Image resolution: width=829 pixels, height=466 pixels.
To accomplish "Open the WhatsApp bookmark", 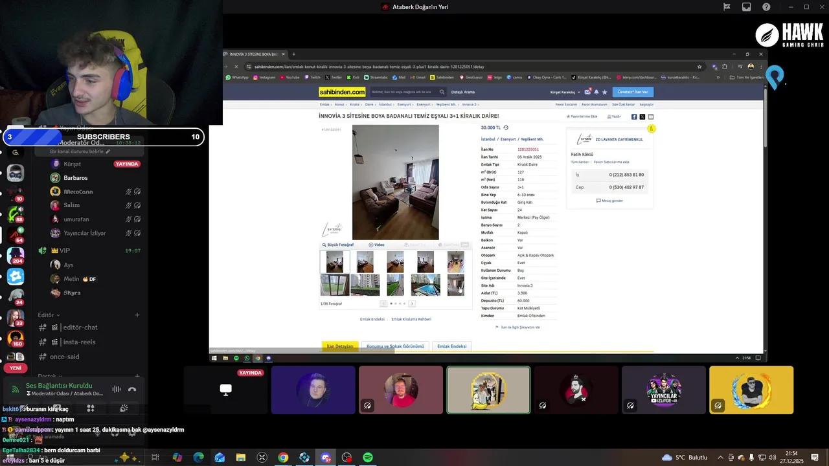I will pyautogui.click(x=237, y=77).
